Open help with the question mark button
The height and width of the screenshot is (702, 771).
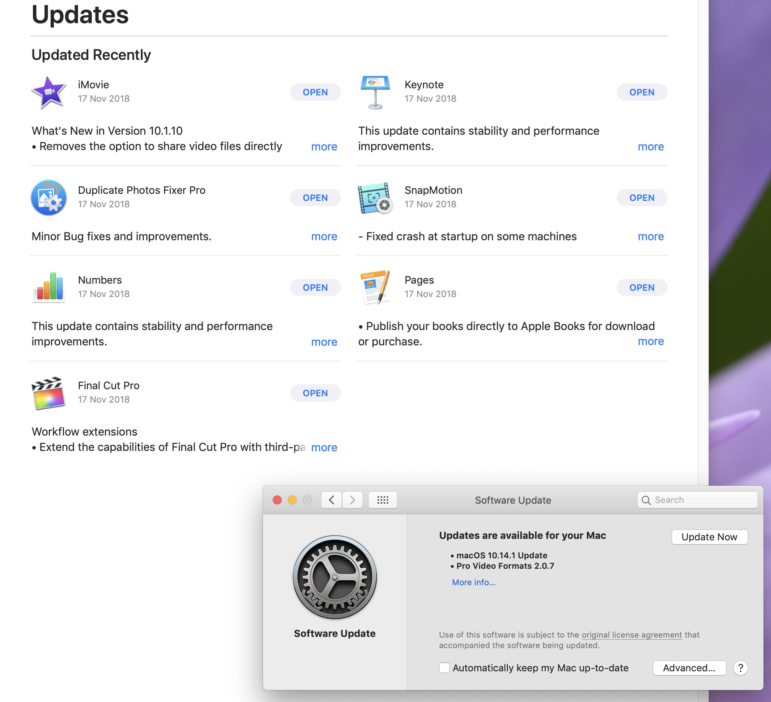[x=740, y=668]
